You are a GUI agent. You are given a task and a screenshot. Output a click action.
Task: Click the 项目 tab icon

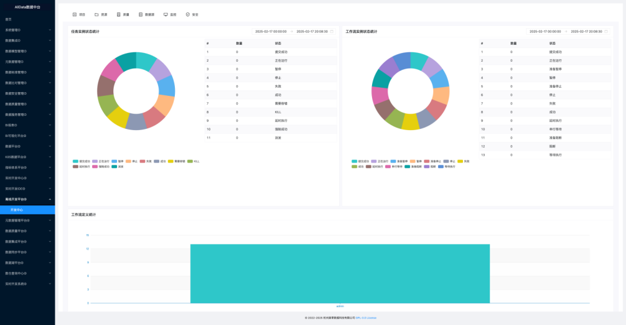click(x=74, y=14)
